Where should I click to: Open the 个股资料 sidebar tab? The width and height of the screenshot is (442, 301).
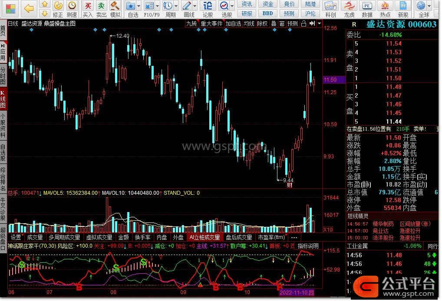pos(3,125)
